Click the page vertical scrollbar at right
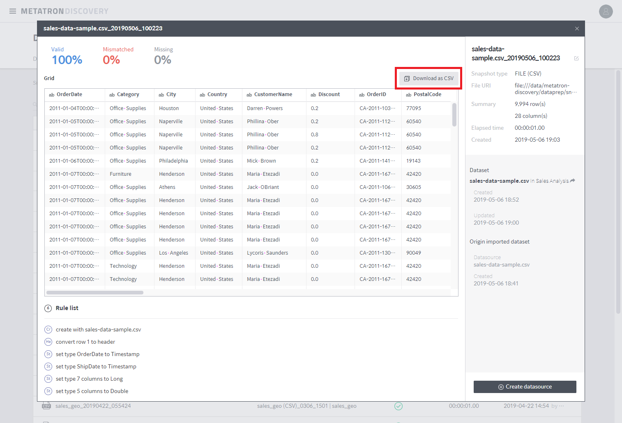Viewport: 622px width, 423px height. coord(618,192)
